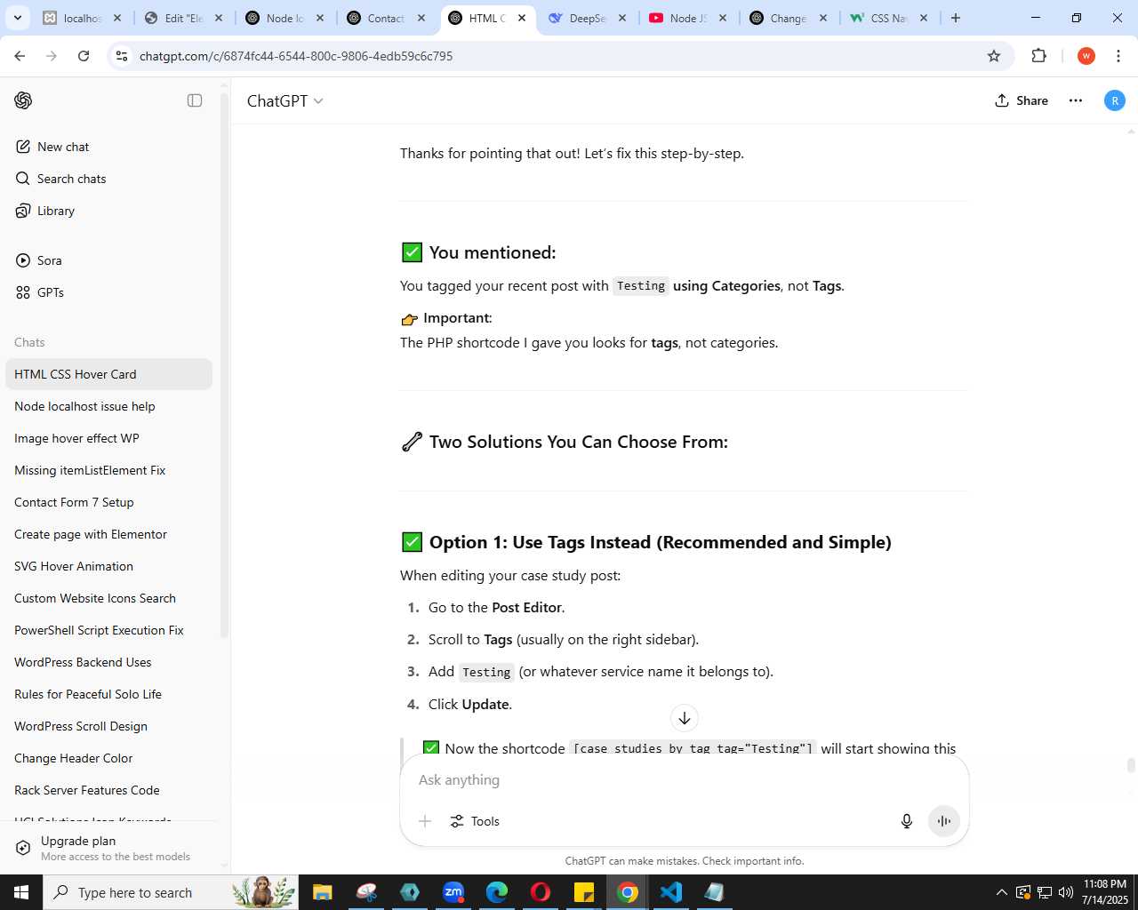
Task: Open the Missing itemListElement Fix chat
Action: coord(108,470)
